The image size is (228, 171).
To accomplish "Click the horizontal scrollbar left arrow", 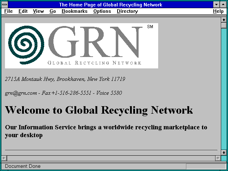I will tap(4, 158).
